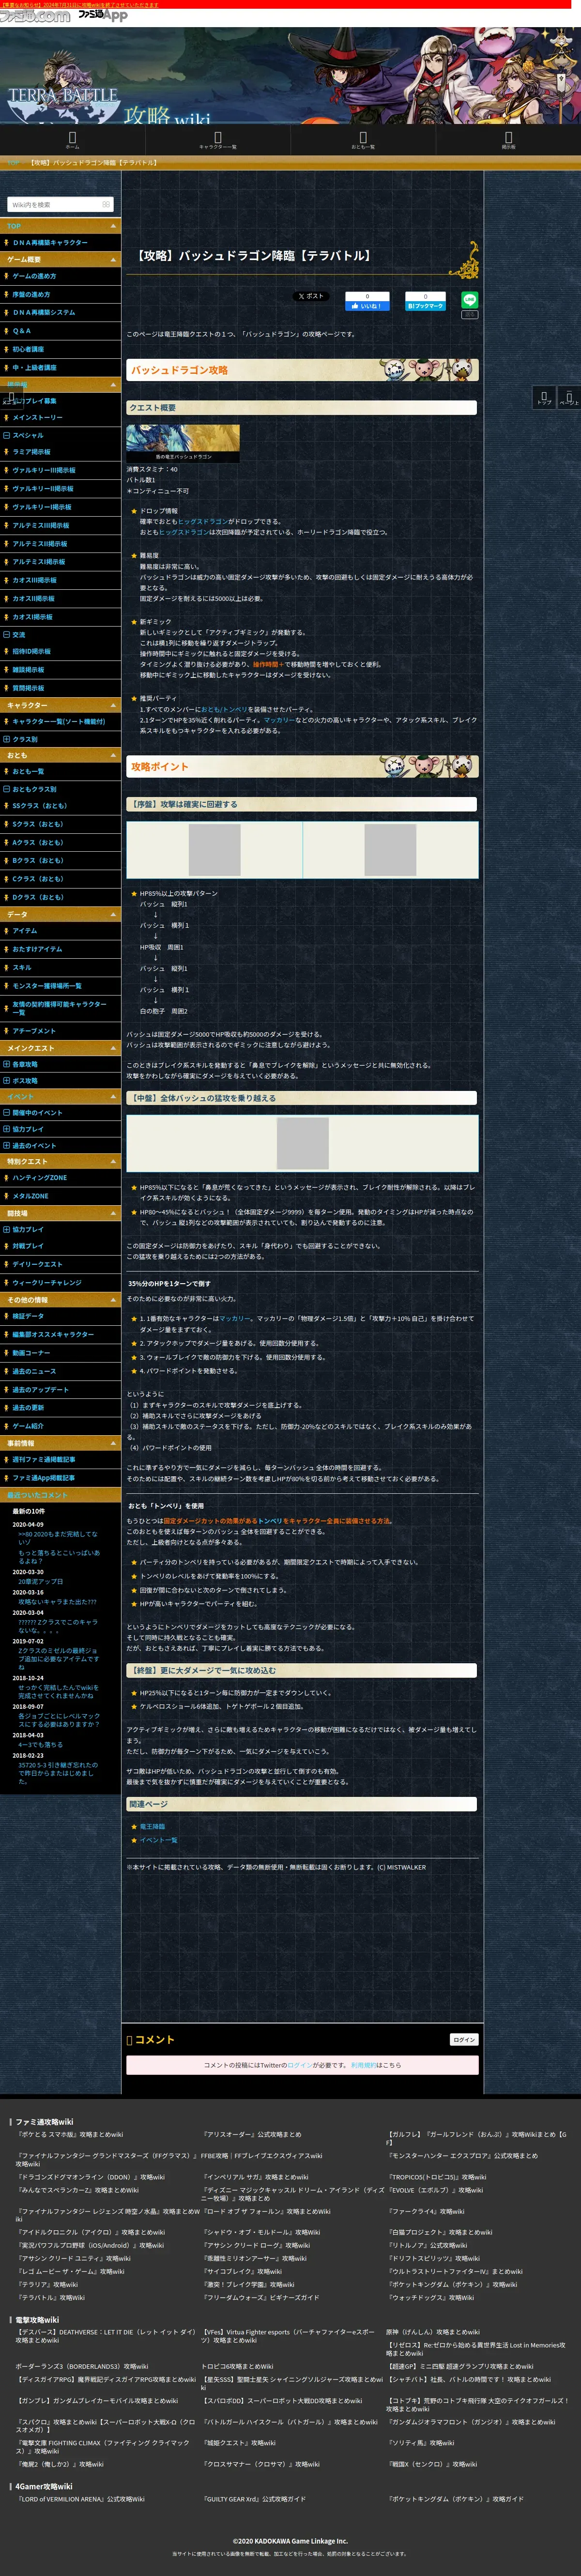Open SSクラス（おとも） sidebar link
This screenshot has height=2576, width=581.
pyautogui.click(x=40, y=806)
